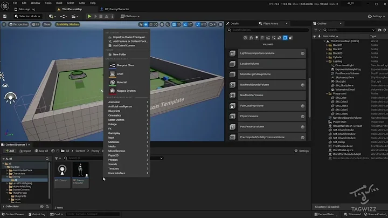
Task: Select NavMeshBoundsVolume in Place Actors list
Action: pos(267,85)
